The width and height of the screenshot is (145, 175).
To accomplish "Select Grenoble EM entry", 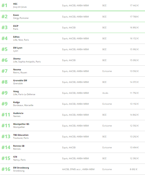I will [20, 80].
